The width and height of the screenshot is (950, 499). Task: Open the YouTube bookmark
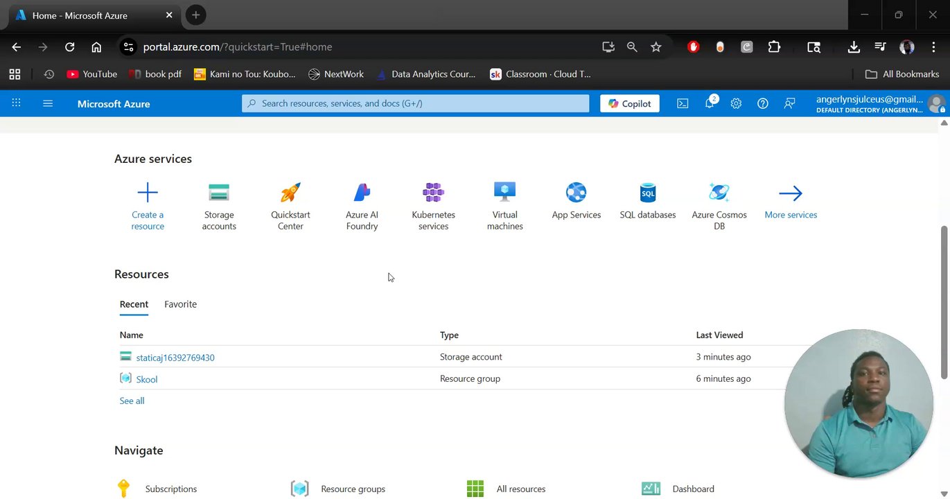92,74
